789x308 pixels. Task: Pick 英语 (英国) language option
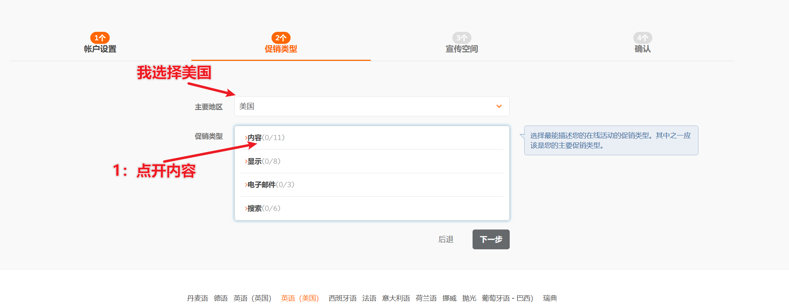coord(252,298)
